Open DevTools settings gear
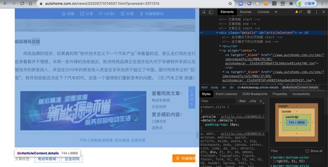Screen dimensions: 328x167 click(309, 12)
